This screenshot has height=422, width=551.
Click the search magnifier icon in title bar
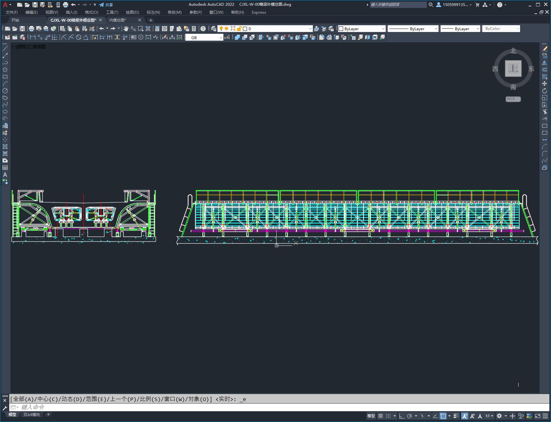[x=431, y=5]
